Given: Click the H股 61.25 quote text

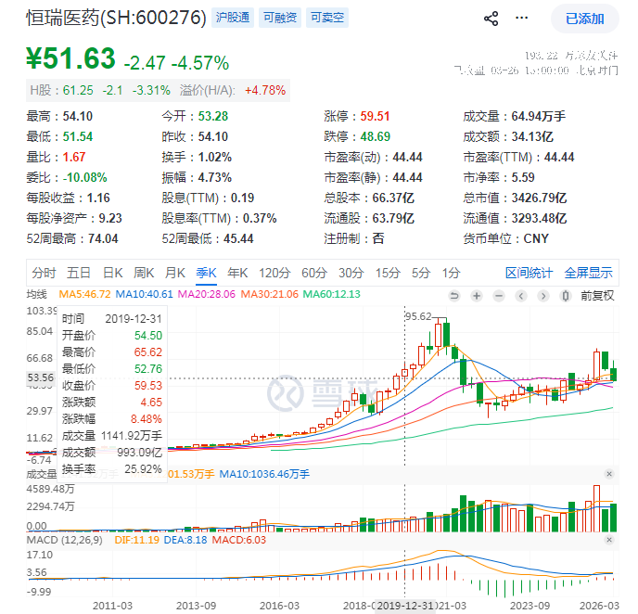Looking at the screenshot, I should tap(62, 90).
